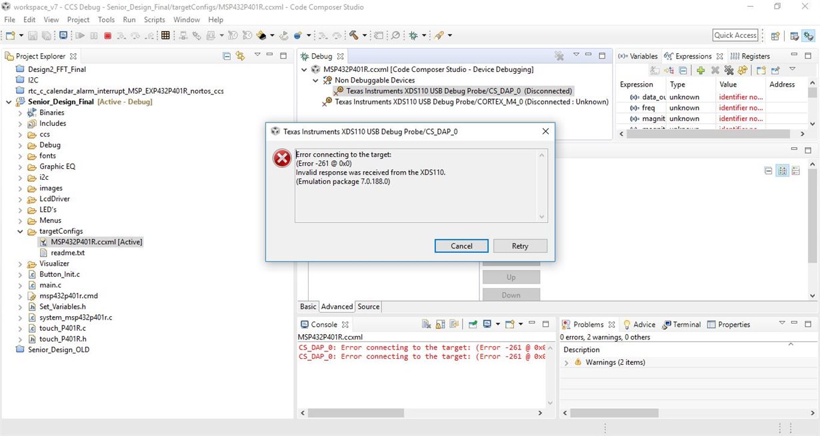
Task: Click the Scroll Lock icon in Console toolbar
Action: coord(440,324)
